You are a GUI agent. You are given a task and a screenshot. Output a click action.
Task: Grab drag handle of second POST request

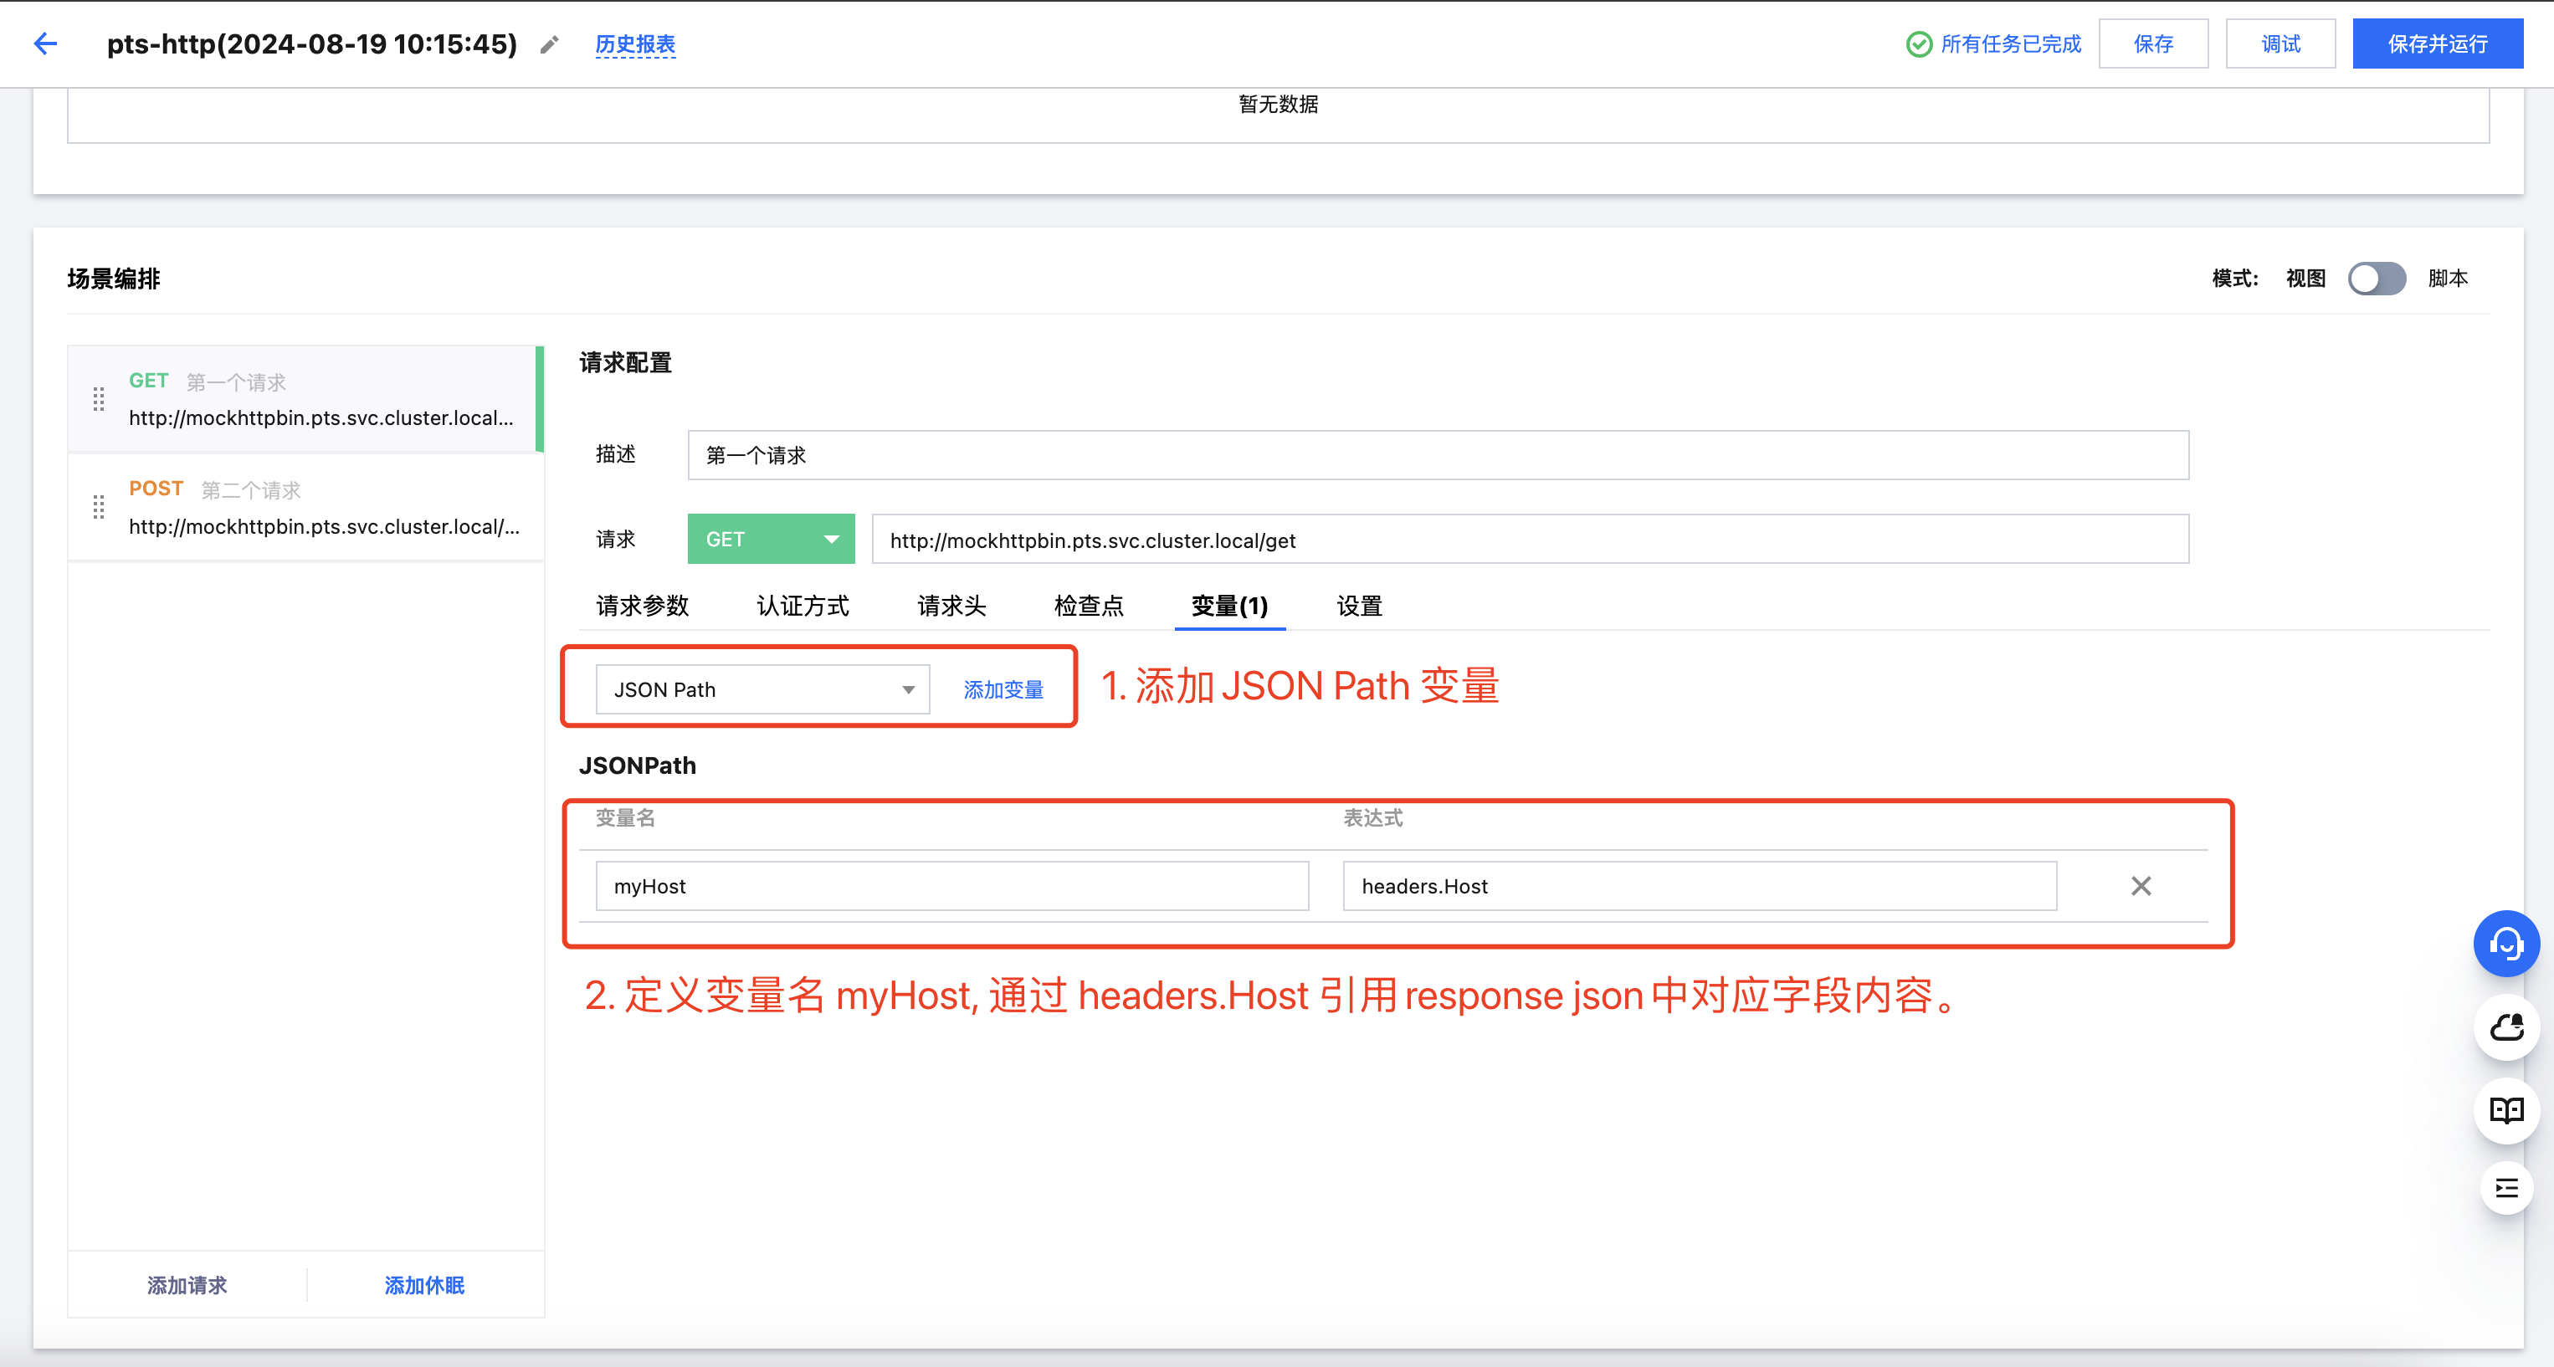click(98, 508)
